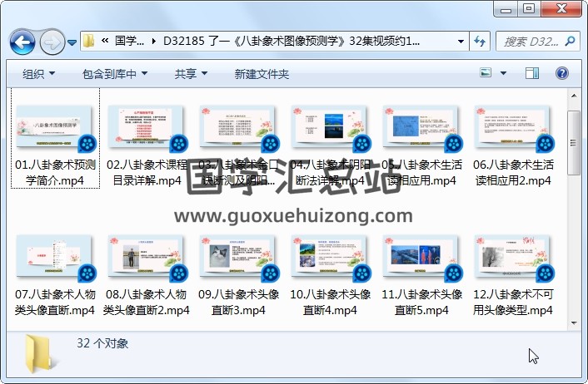Open the 包含到库中 menu
The image size is (588, 384).
115,74
